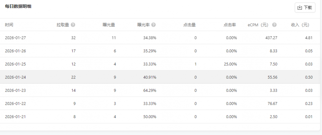The width and height of the screenshot is (322, 135).
Task: Select the 64.29% exposure rate cell
Action: pos(150,90)
